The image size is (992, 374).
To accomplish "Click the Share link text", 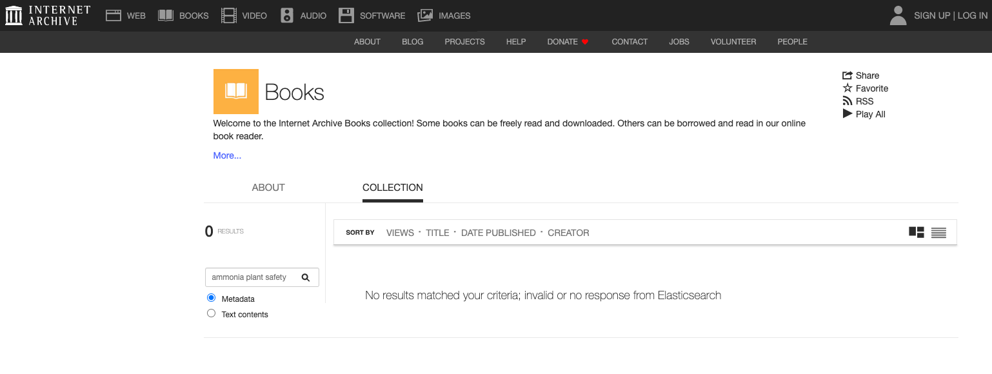I will tap(868, 75).
